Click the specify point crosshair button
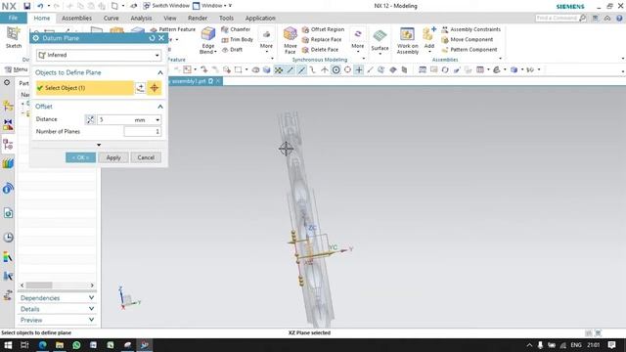The height and width of the screenshot is (352, 626). pos(155,88)
